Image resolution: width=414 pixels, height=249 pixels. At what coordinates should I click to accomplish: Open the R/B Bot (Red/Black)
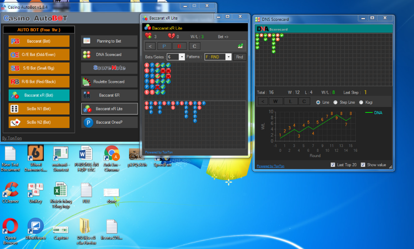click(39, 82)
